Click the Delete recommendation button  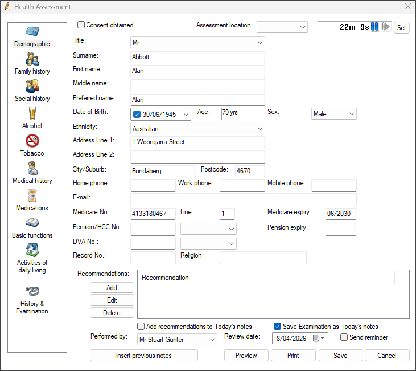pos(112,312)
